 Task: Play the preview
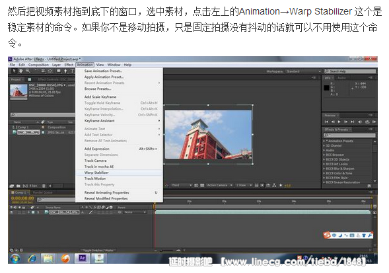pos(339,122)
